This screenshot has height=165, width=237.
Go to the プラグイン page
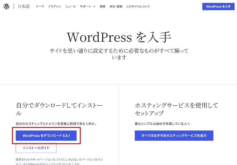click(x=55, y=7)
